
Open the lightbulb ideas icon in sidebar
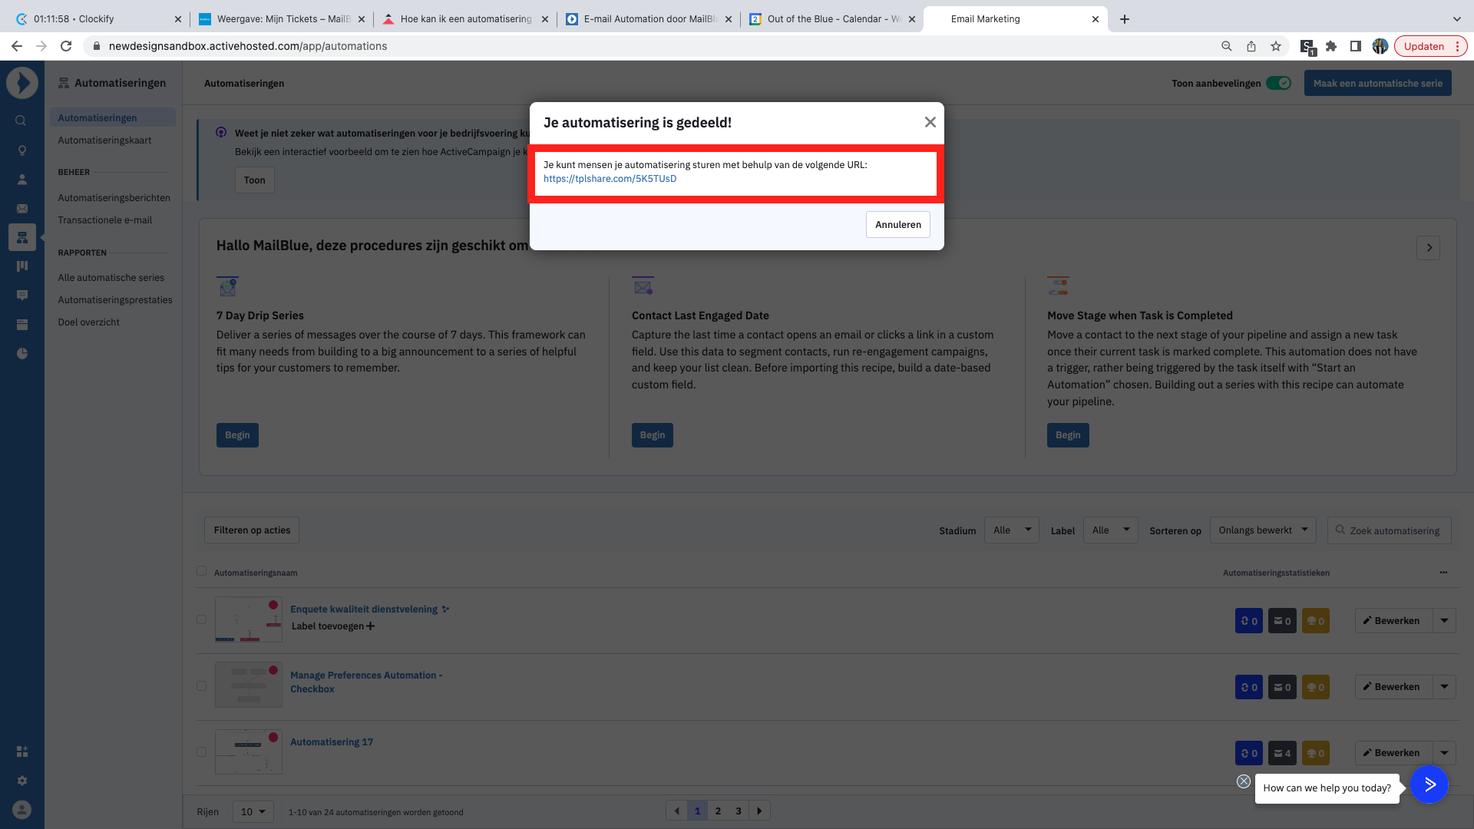click(22, 150)
